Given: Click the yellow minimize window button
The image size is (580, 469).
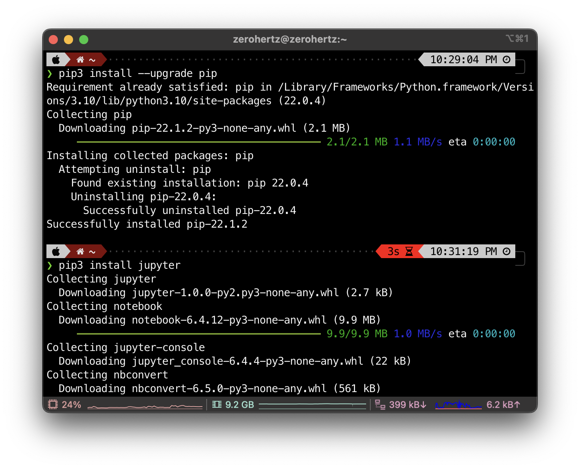Looking at the screenshot, I should click(69, 40).
